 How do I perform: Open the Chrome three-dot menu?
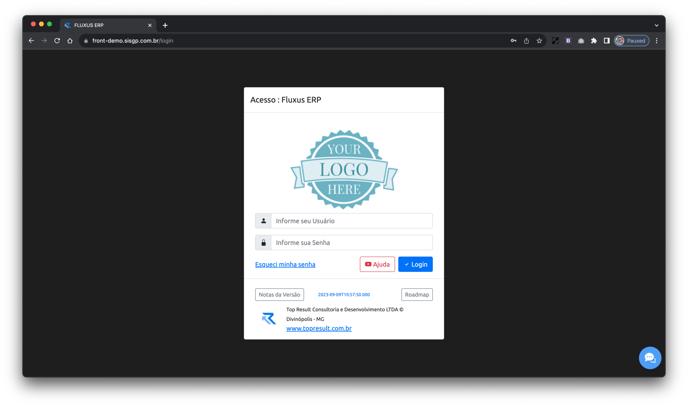(x=656, y=41)
